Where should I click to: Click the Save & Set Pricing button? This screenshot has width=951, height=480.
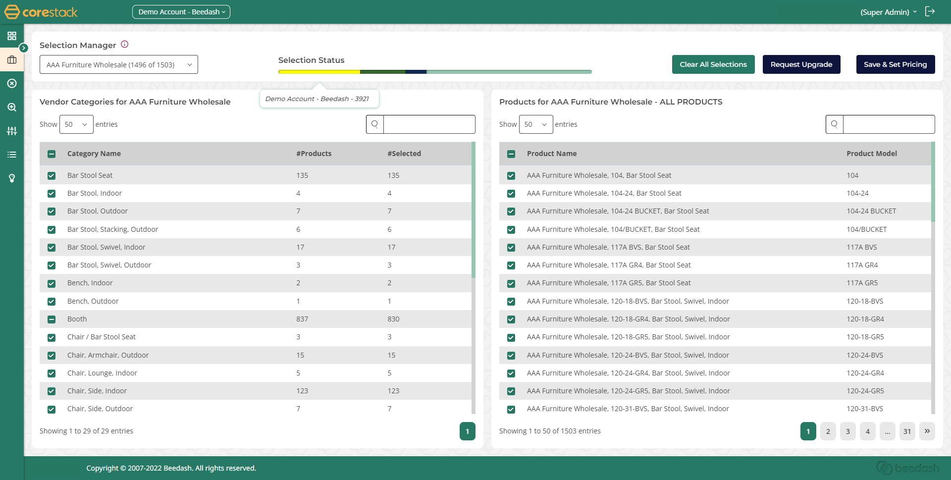(x=895, y=64)
